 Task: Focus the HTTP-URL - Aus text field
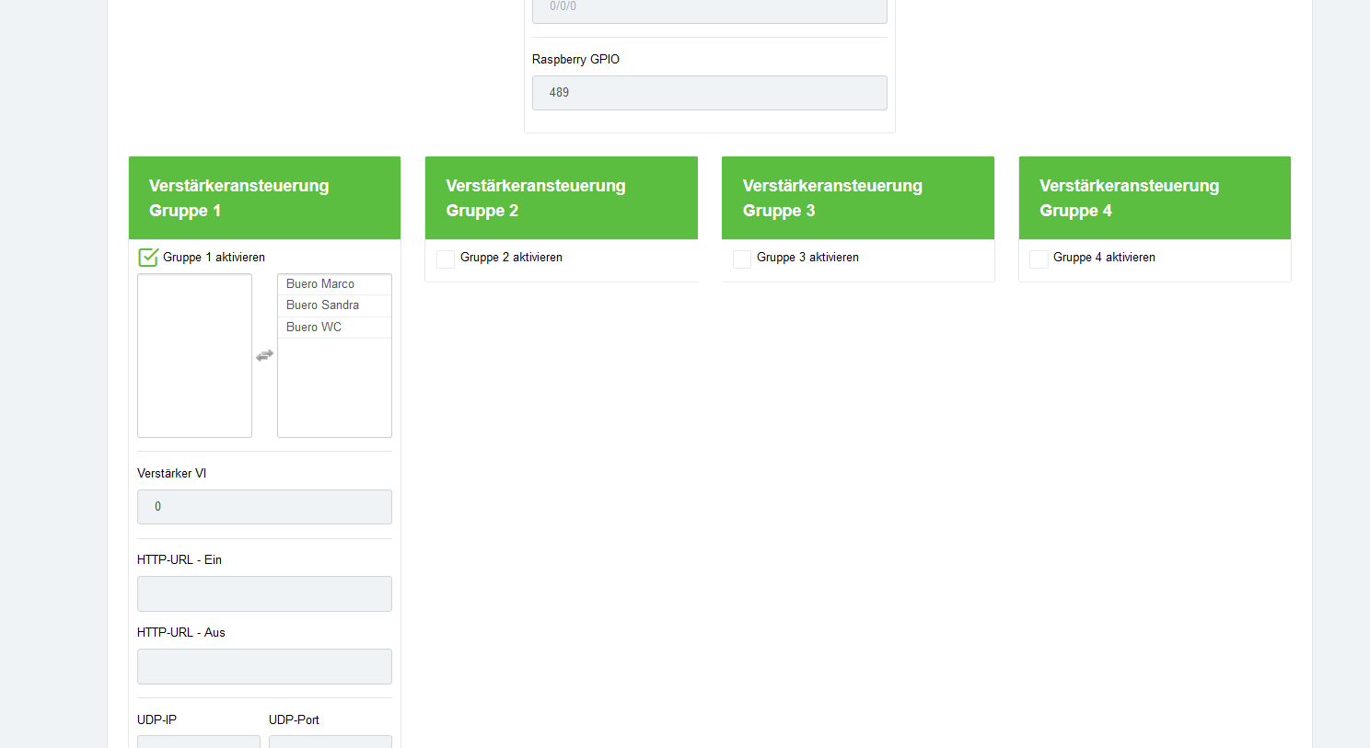(264, 666)
